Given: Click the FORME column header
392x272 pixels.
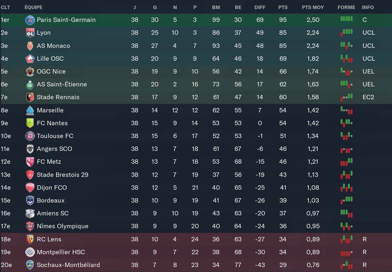Looking at the screenshot, I should 346,7.
